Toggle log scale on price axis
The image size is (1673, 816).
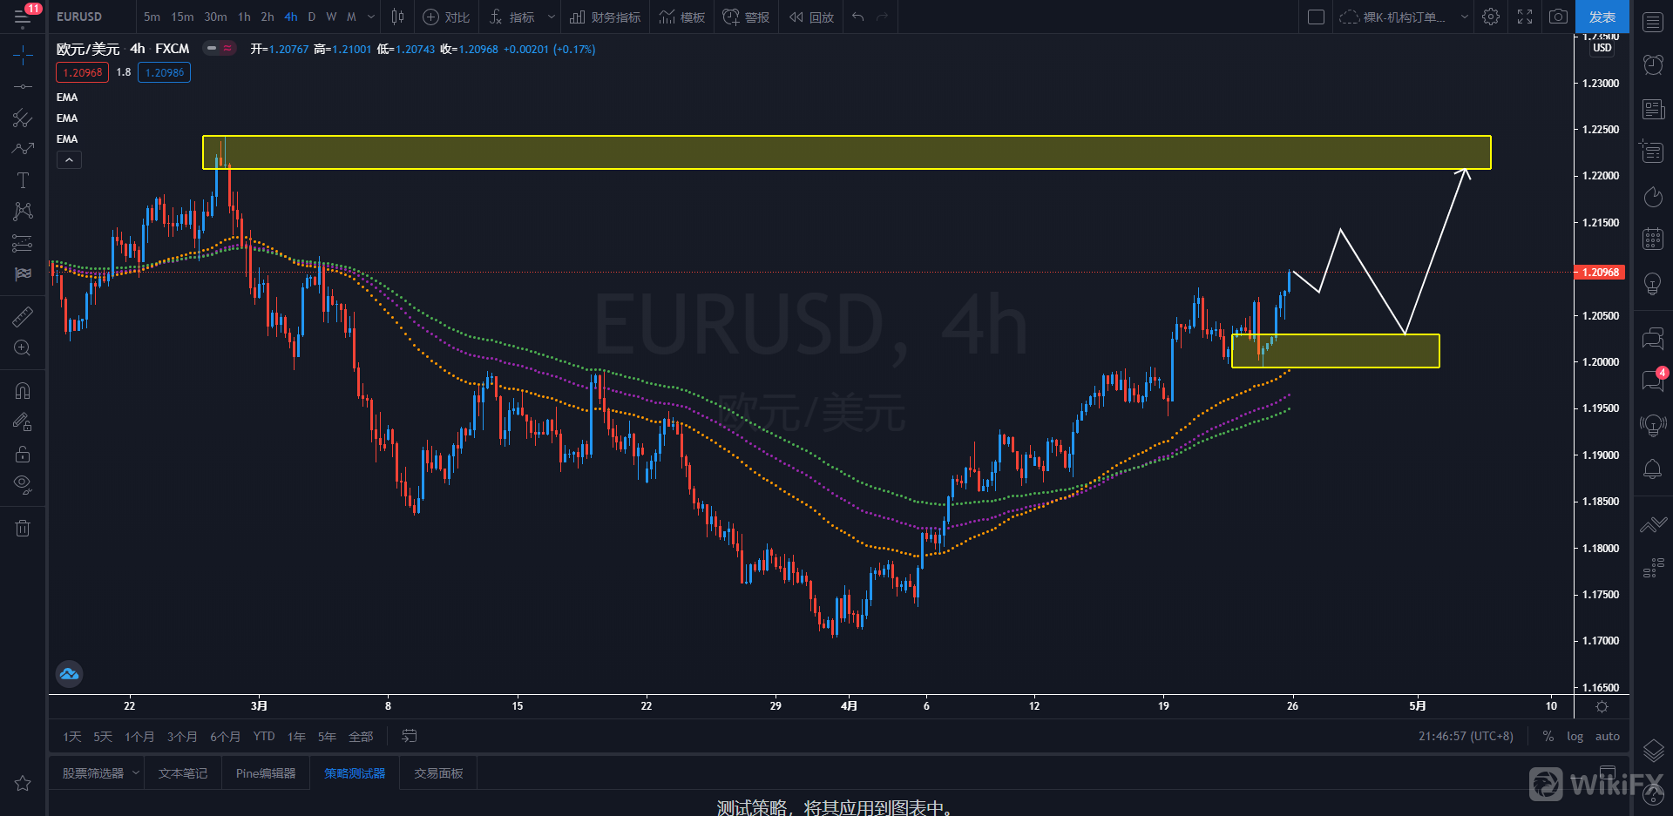(1575, 737)
